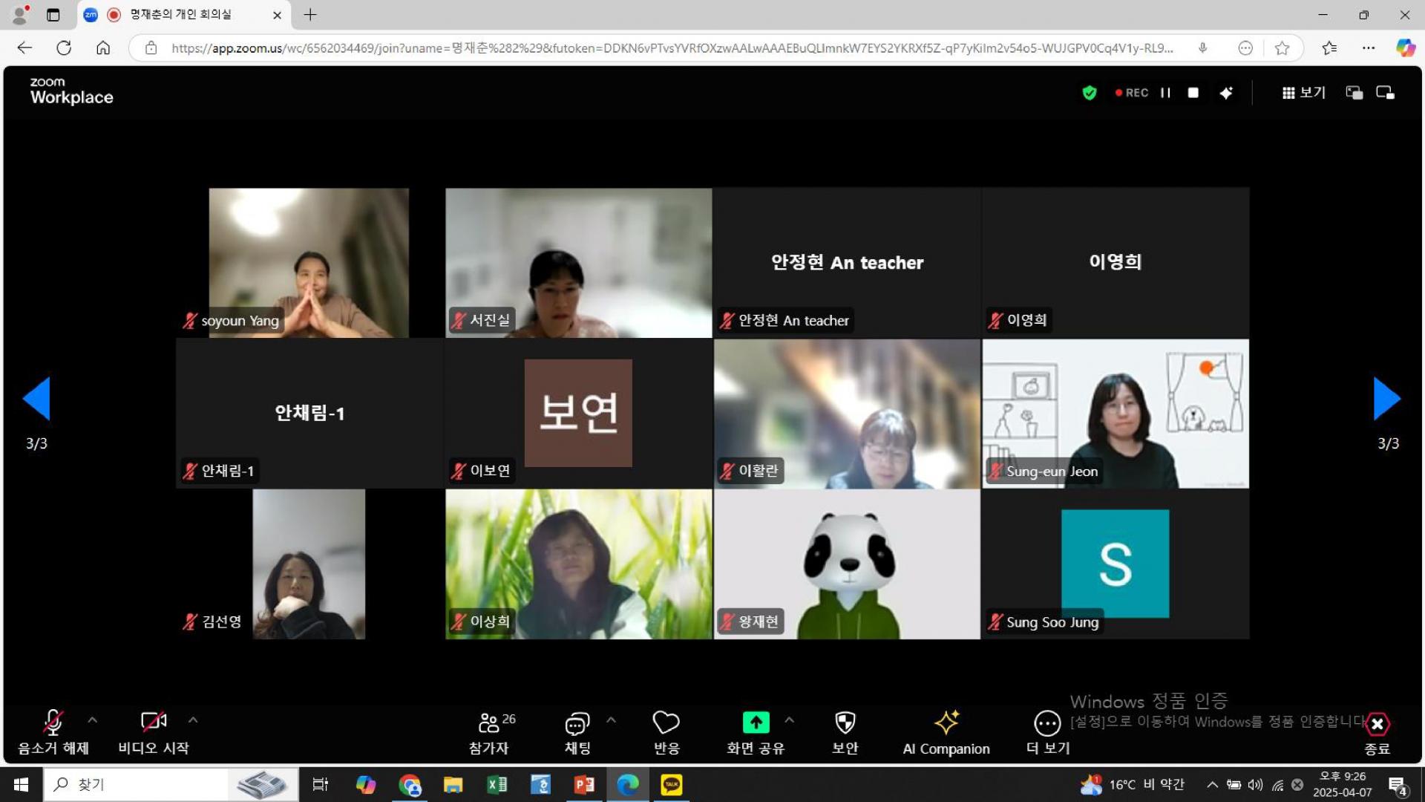Image resolution: width=1425 pixels, height=802 pixels.
Task: Close the 명재춘의 개인 회의실 tab
Action: (x=277, y=15)
